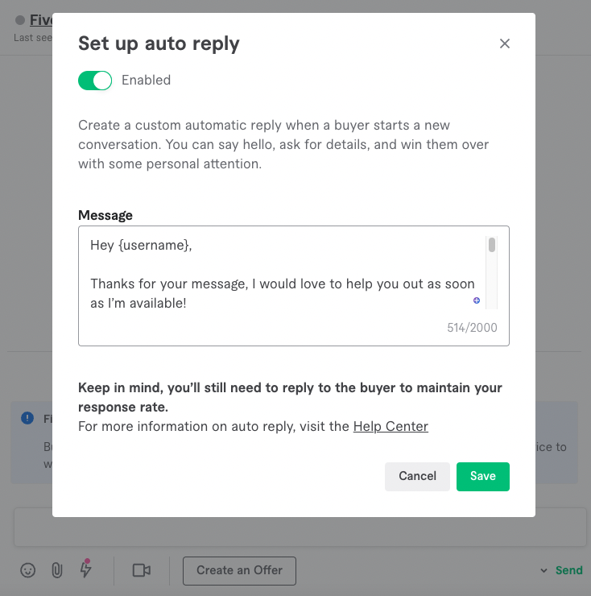This screenshot has width=591, height=596.
Task: Click the Enabled label beside the switch
Action: pyautogui.click(x=146, y=81)
